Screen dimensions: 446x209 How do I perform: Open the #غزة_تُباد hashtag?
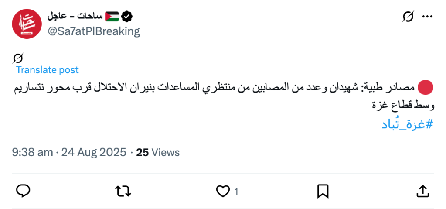click(407, 124)
